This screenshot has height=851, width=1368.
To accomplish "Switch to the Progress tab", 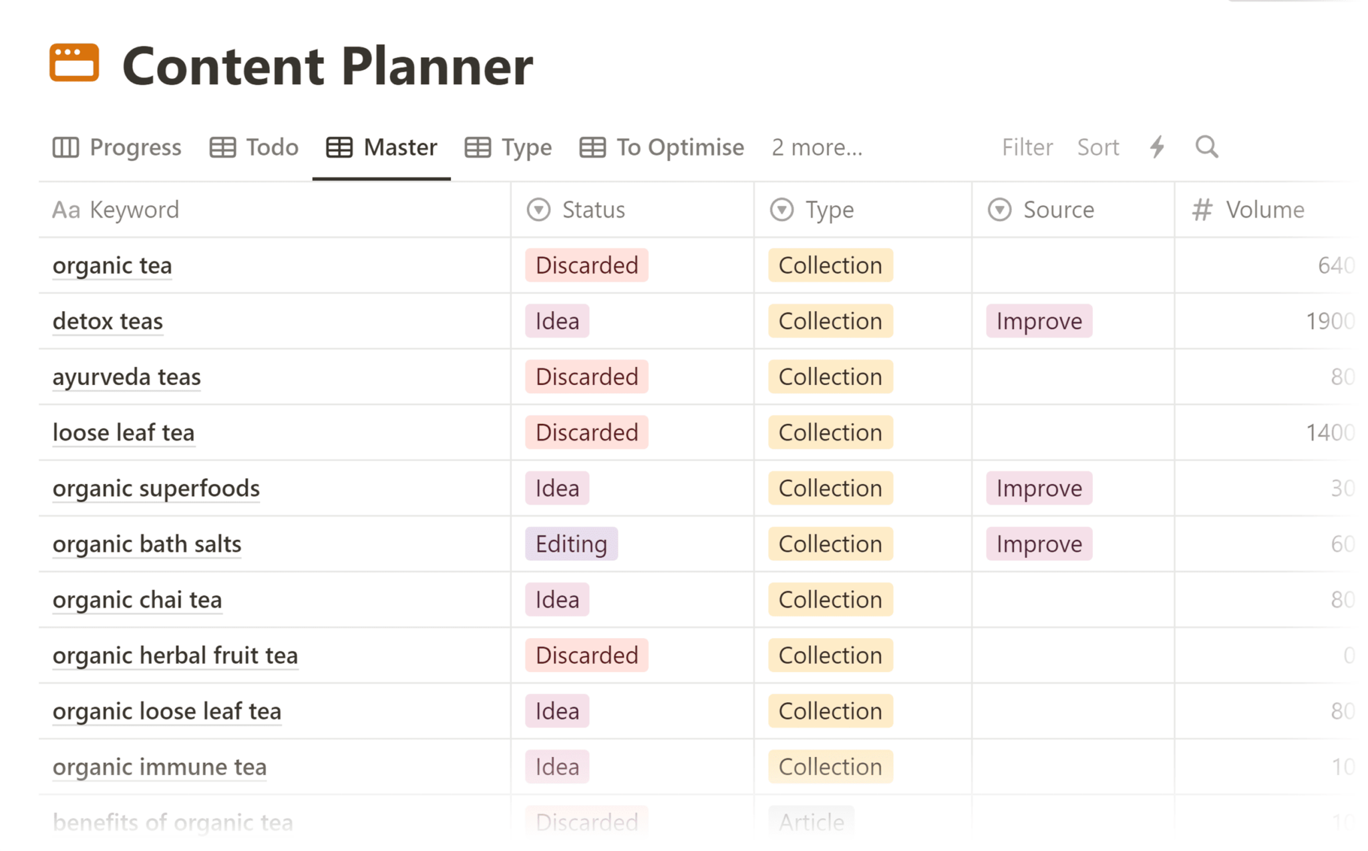I will (x=119, y=147).
